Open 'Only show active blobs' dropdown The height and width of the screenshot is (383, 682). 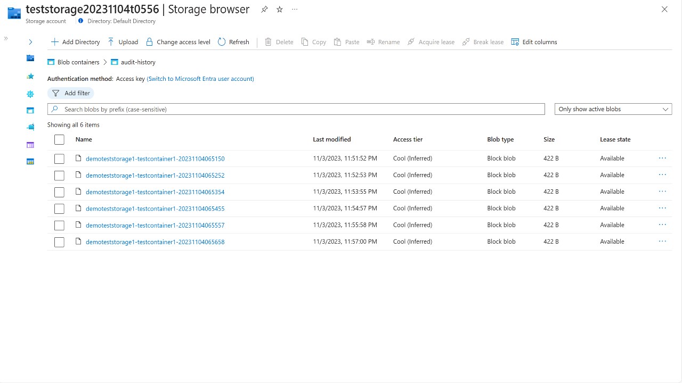point(613,109)
